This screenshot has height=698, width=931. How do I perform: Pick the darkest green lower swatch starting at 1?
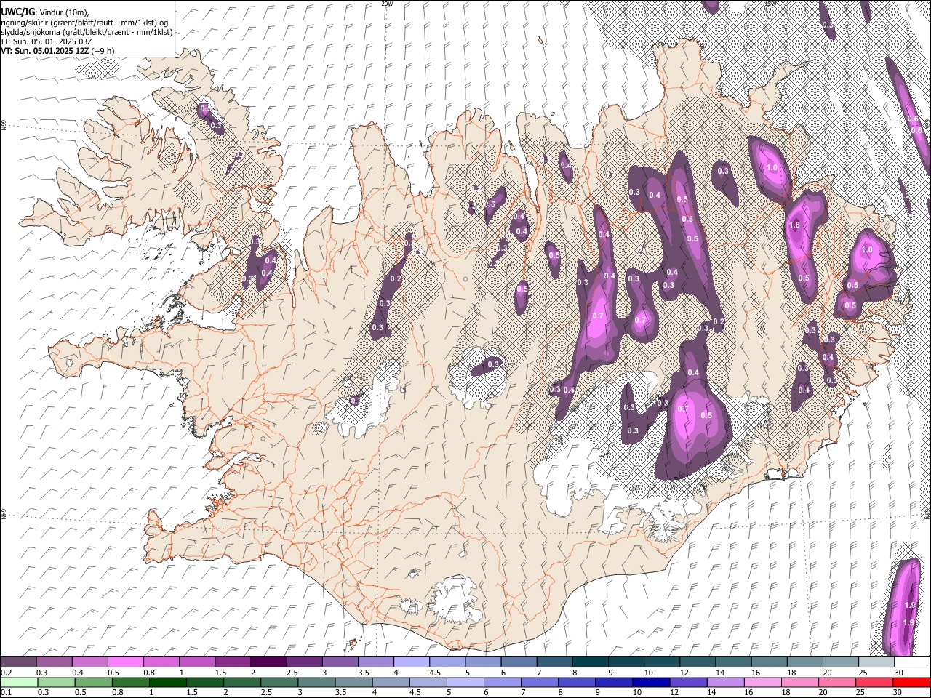168,682
